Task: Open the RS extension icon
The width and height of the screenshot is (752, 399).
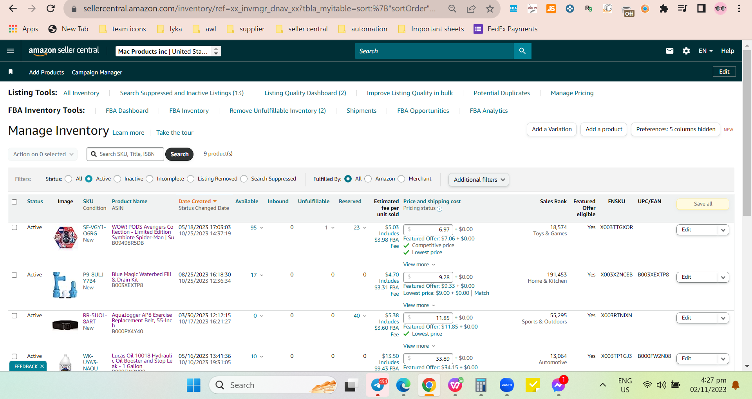Action: click(589, 9)
